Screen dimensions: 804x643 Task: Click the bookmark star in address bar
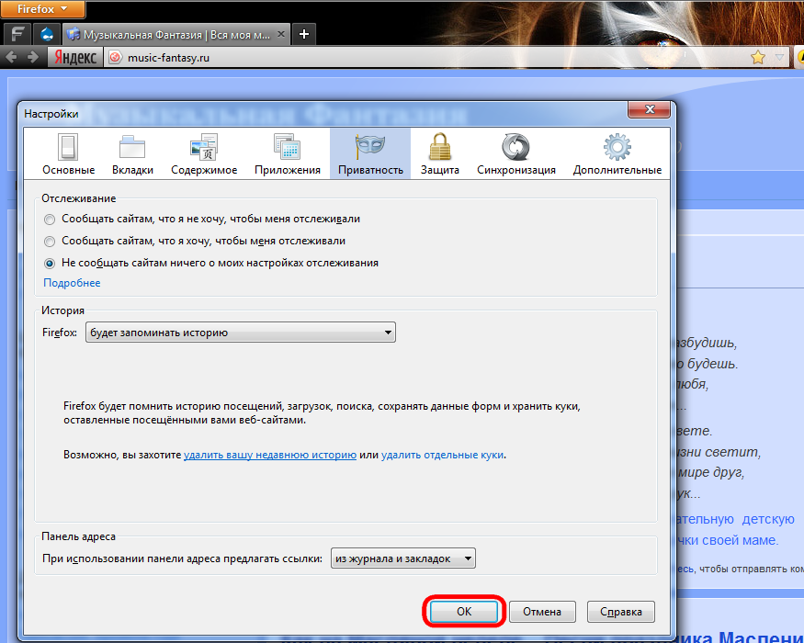[x=758, y=57]
